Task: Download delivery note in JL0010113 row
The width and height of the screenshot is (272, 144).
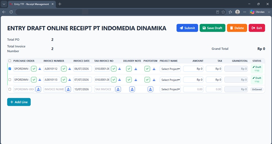Action: (136, 80)
